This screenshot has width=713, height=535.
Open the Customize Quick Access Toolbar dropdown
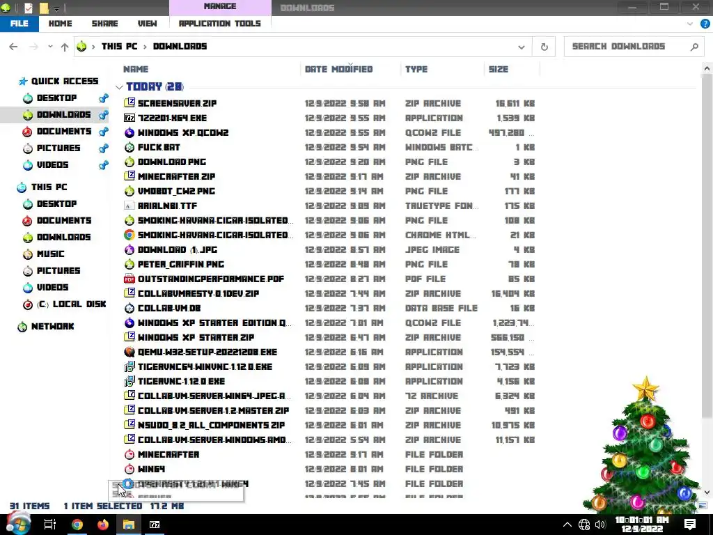point(57,8)
